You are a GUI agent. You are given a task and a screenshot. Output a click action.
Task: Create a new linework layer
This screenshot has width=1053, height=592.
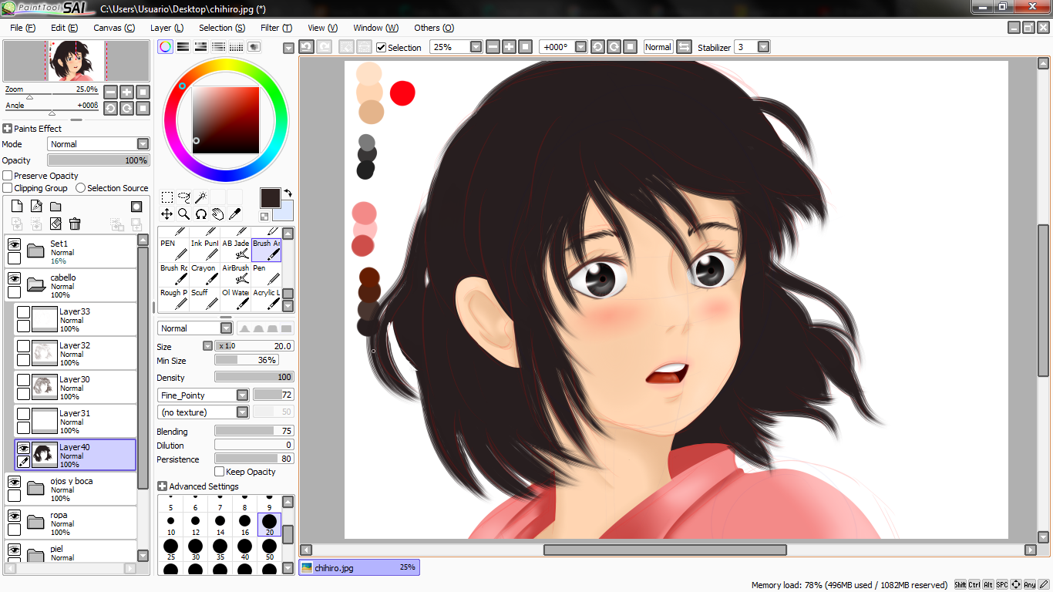36,206
